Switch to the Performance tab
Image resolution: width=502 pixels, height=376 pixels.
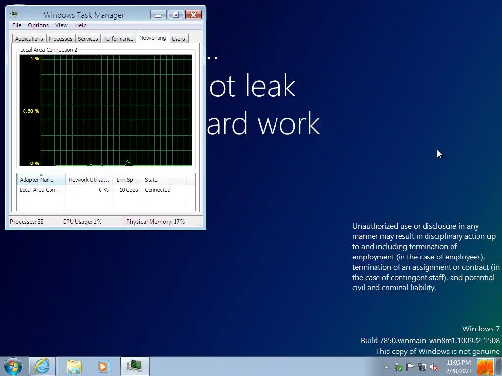(x=118, y=39)
